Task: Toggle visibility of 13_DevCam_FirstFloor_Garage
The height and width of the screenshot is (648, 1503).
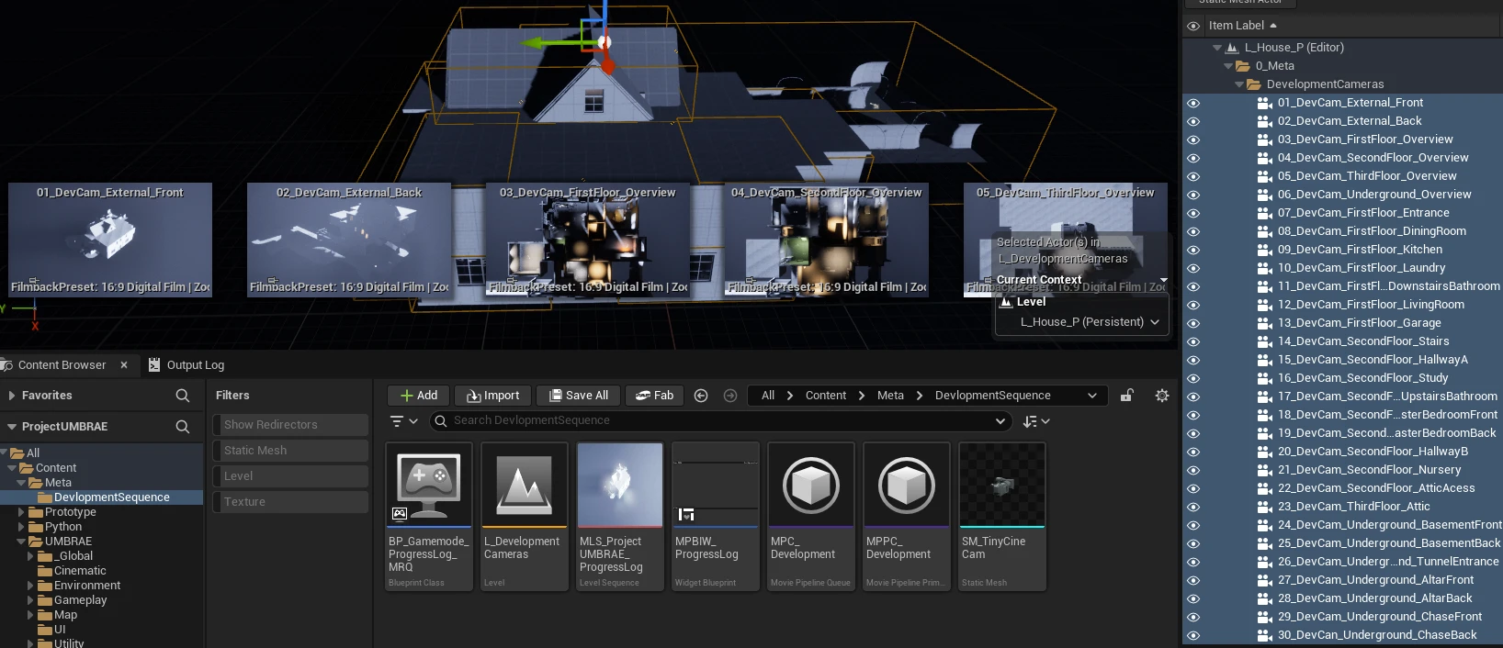Action: pos(1193,323)
